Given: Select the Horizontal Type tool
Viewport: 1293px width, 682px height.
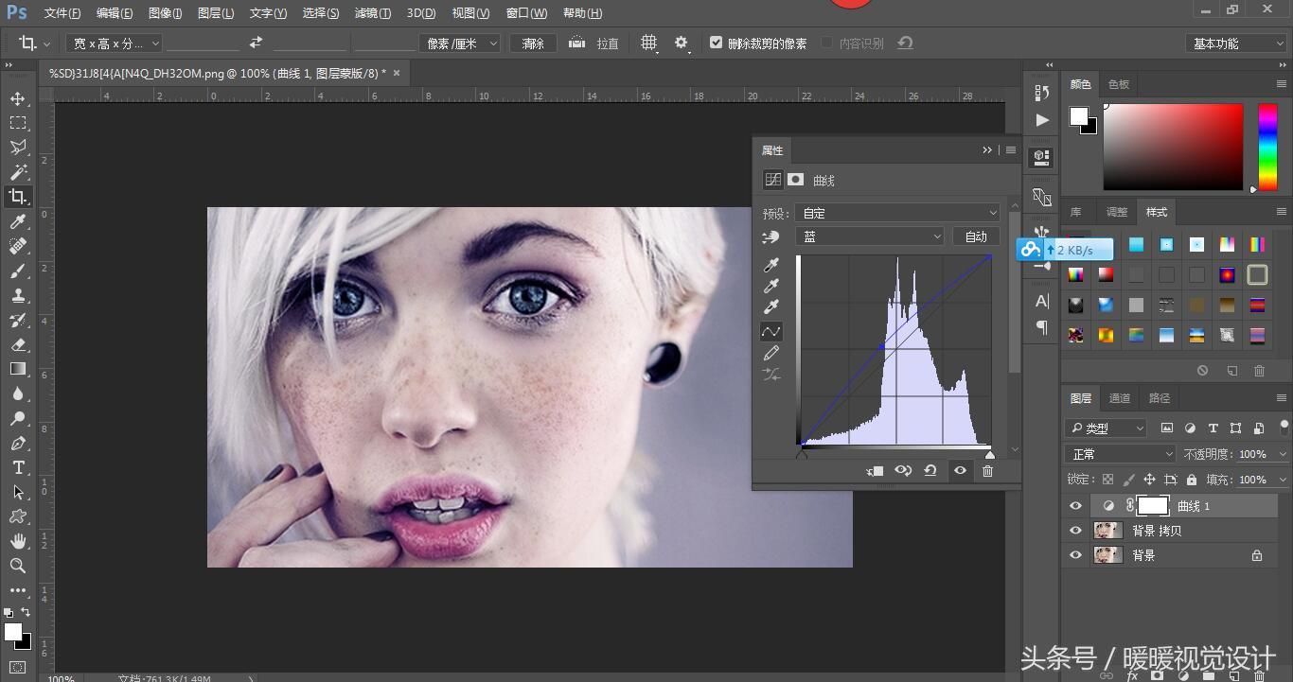Looking at the screenshot, I should [x=18, y=467].
